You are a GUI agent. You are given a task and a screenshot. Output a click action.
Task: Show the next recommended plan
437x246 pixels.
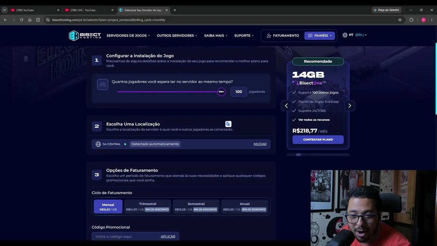350,106
